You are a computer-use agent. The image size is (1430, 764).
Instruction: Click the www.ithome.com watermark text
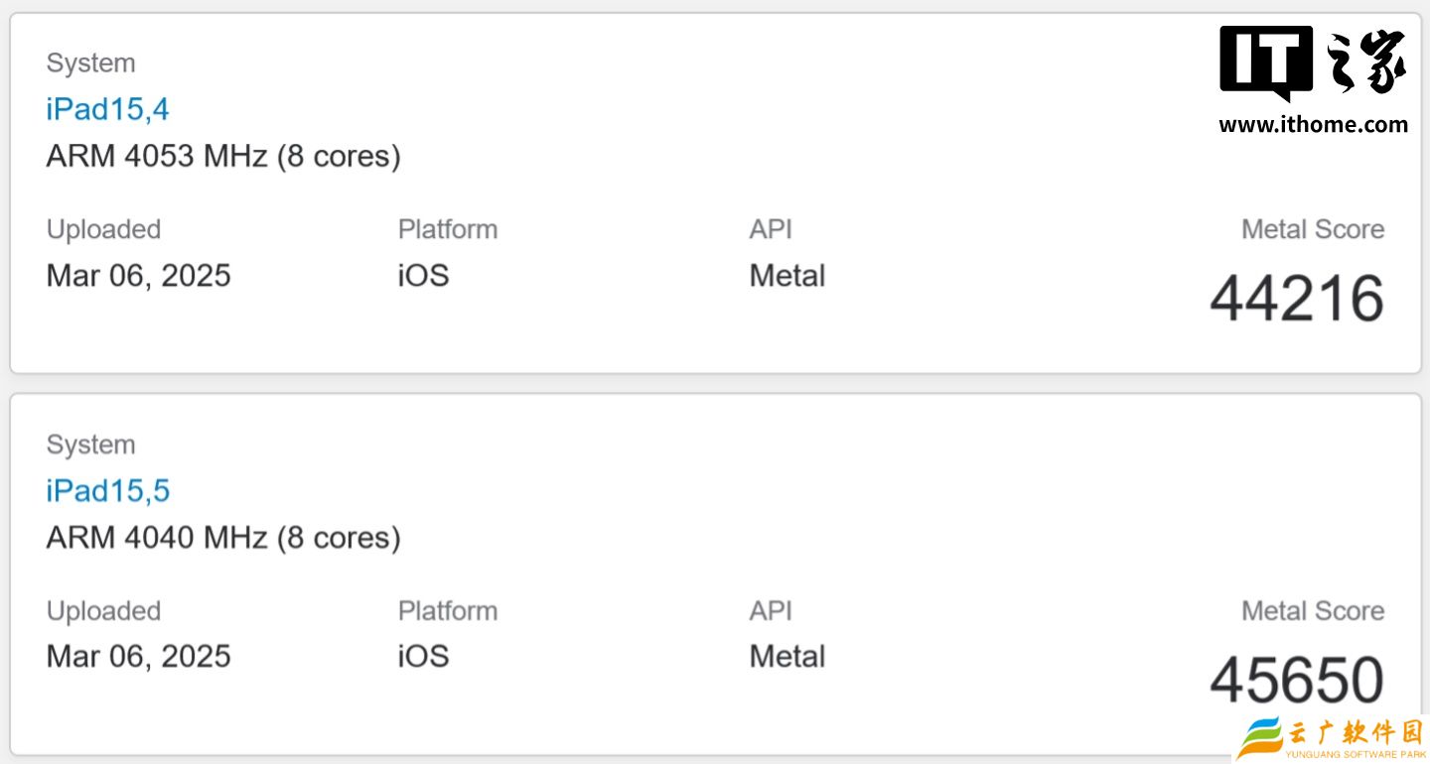1313,125
